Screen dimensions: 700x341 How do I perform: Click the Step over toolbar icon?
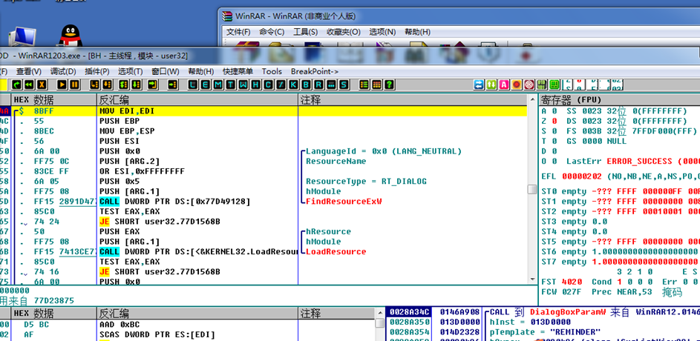coord(107,85)
